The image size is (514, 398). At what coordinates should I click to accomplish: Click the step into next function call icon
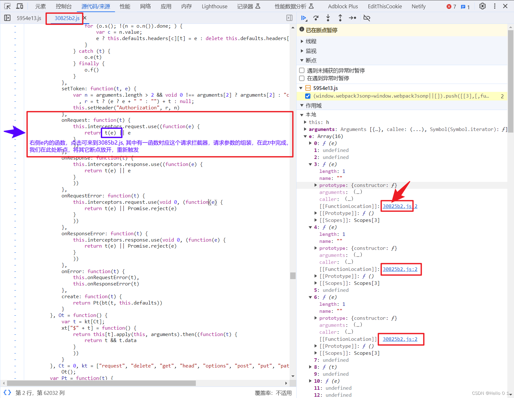(328, 18)
